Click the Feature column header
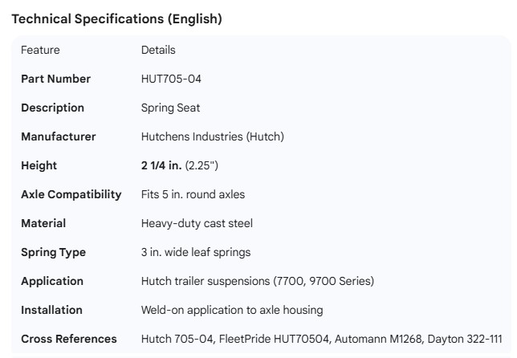This screenshot has height=358, width=517. 40,50
